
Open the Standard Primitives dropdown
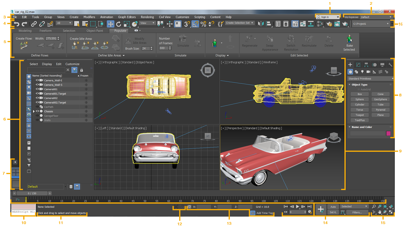(370, 78)
